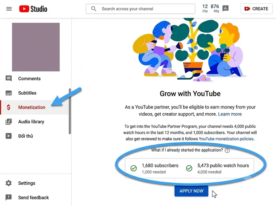Viewport: 276px width, 206px height.
Task: Click the '12 26p' stat in header
Action: pyautogui.click(x=205, y=8)
